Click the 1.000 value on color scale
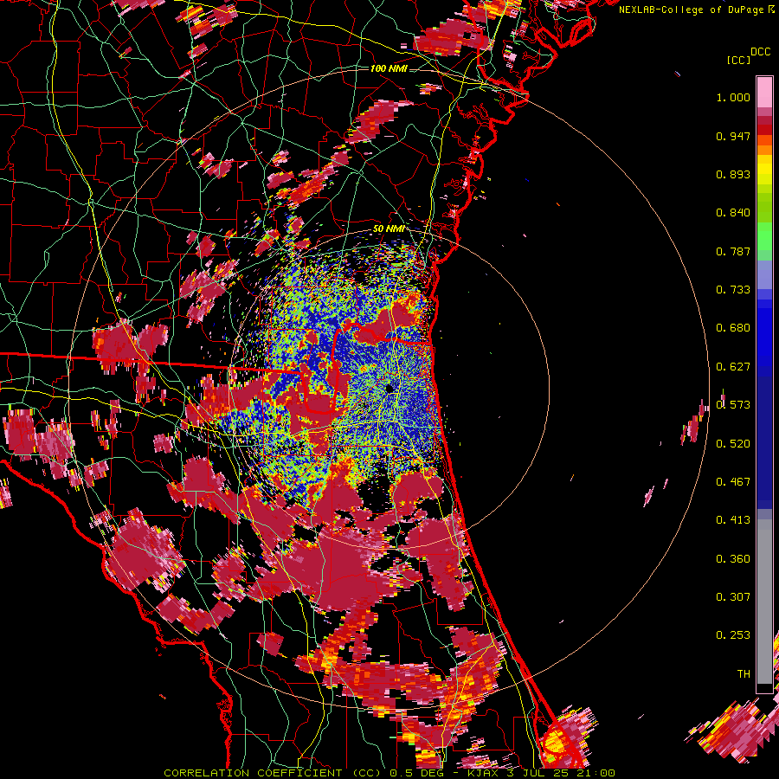The width and height of the screenshot is (779, 779). click(733, 97)
